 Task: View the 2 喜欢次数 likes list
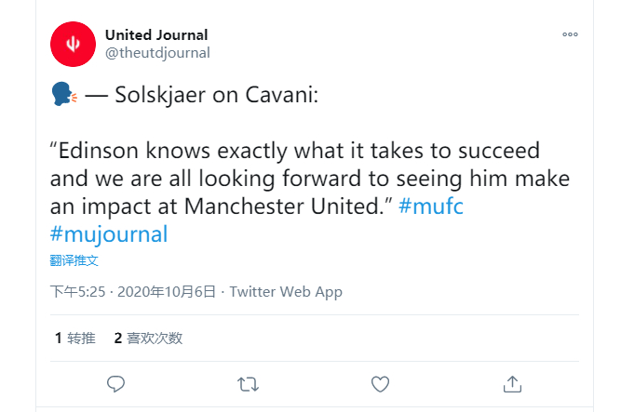point(148,338)
